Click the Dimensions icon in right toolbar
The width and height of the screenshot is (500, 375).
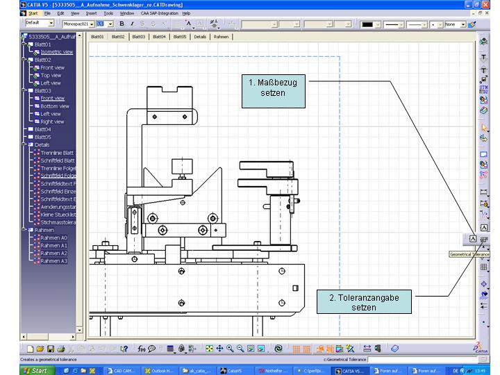(484, 192)
